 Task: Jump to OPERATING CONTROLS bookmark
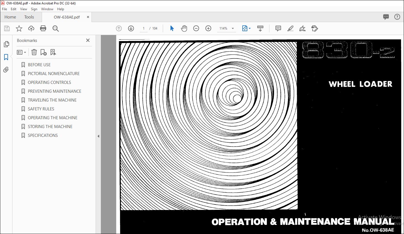(49, 83)
